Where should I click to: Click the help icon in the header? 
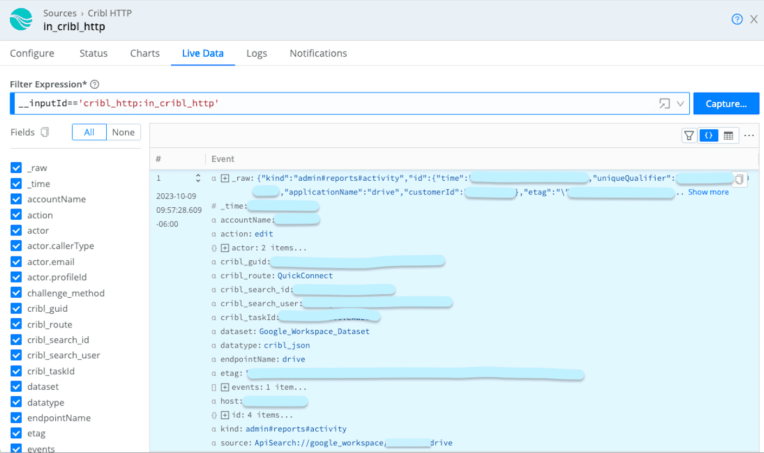pyautogui.click(x=737, y=19)
